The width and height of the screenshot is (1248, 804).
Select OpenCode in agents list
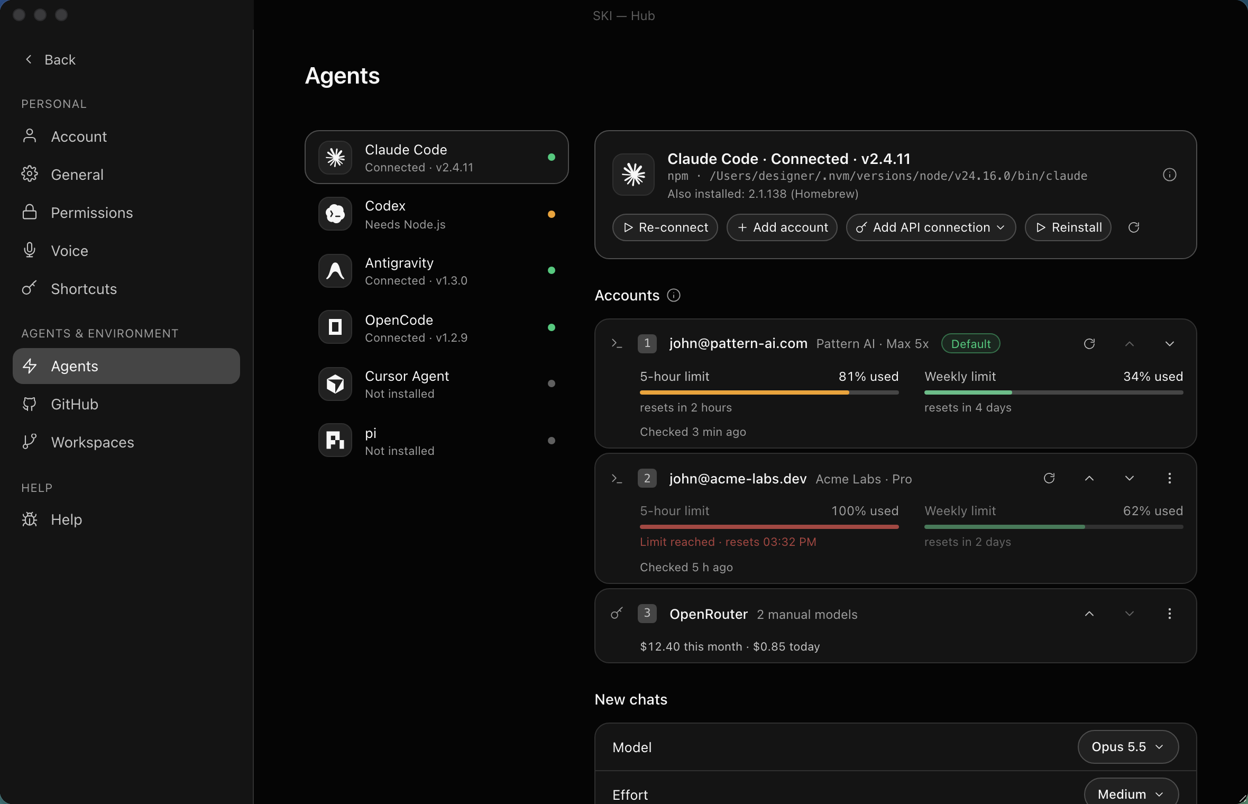tap(436, 327)
